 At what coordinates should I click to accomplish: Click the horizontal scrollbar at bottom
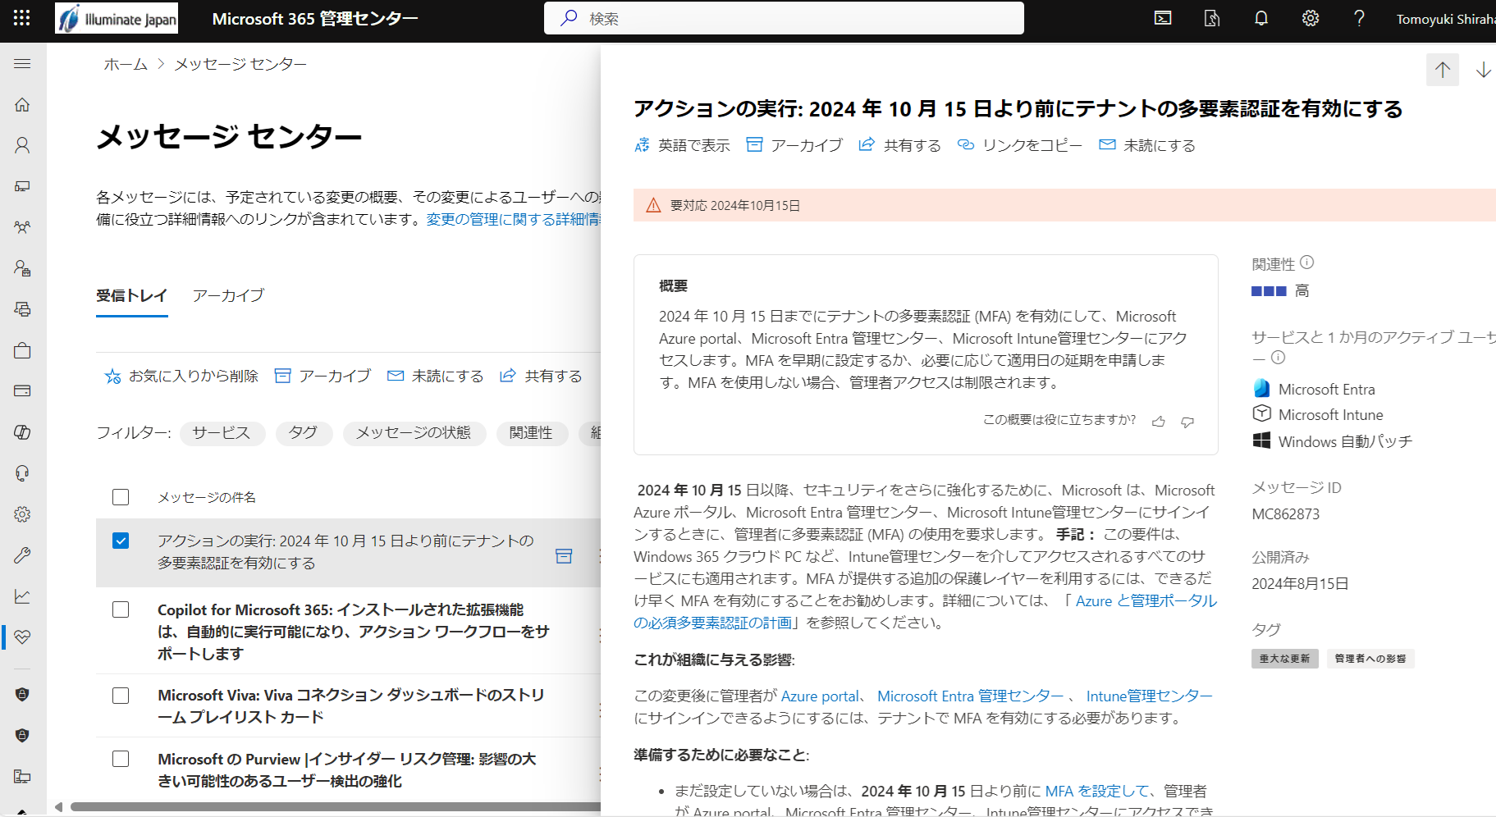point(336,807)
